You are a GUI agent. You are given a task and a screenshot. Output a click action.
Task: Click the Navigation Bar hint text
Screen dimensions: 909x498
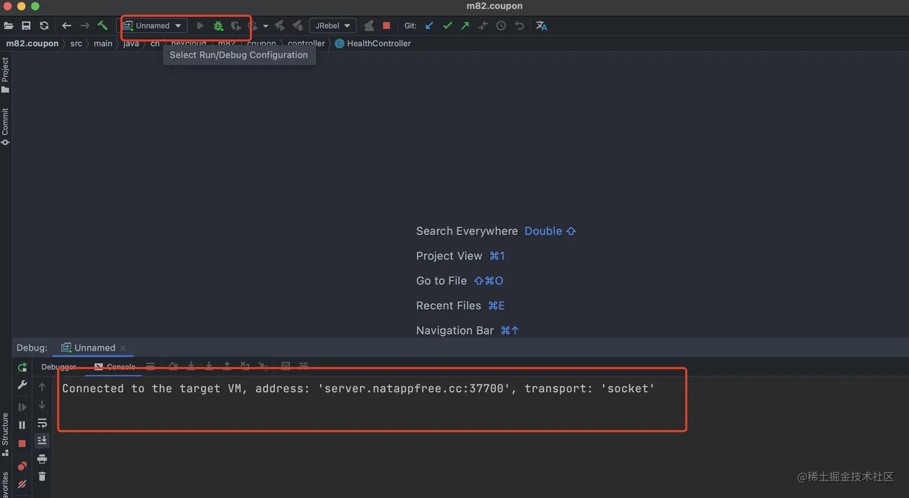click(x=455, y=330)
